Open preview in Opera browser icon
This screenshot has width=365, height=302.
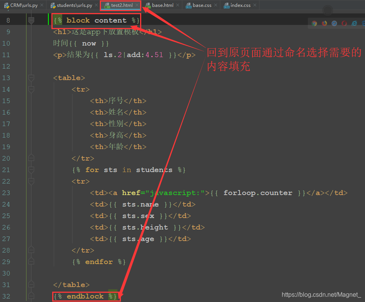coord(344,23)
